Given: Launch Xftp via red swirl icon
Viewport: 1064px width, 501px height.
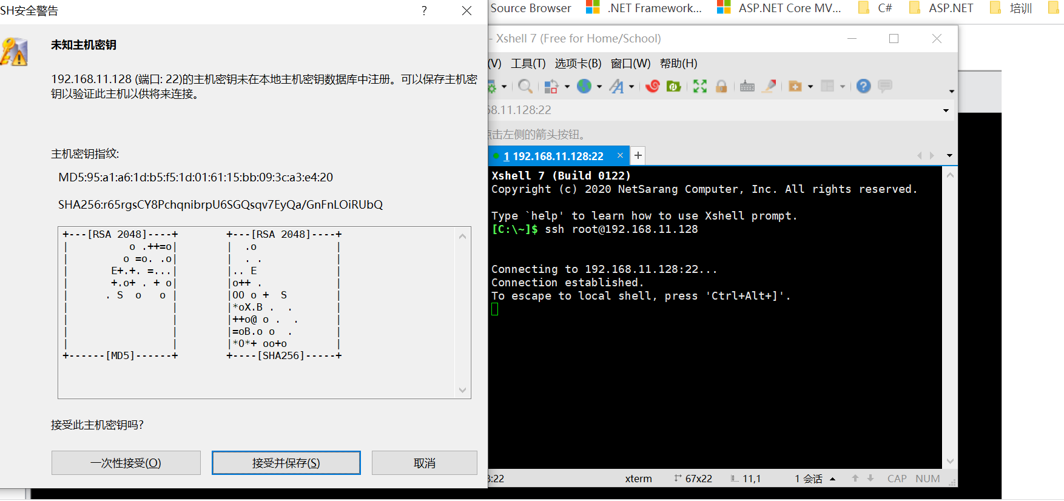Looking at the screenshot, I should (x=653, y=86).
